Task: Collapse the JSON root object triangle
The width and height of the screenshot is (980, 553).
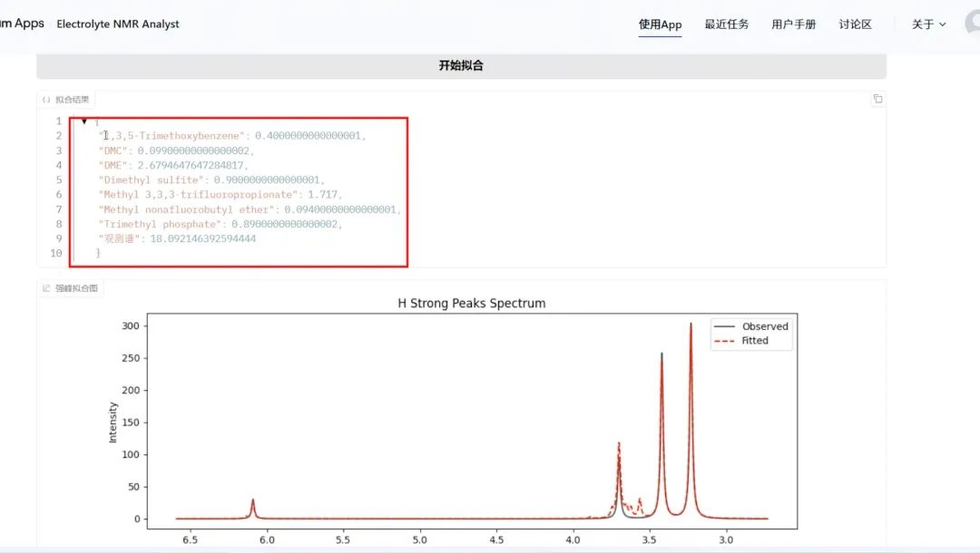Action: 84,121
